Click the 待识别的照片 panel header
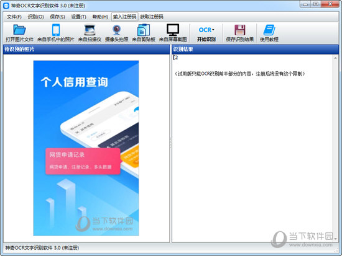Image resolution: width=342 pixels, height=256 pixels. 86,50
